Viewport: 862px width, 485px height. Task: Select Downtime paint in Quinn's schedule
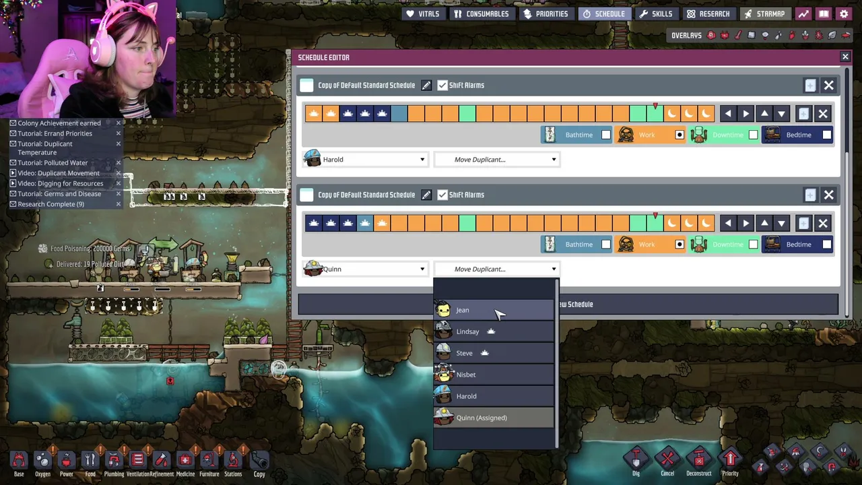pos(725,245)
